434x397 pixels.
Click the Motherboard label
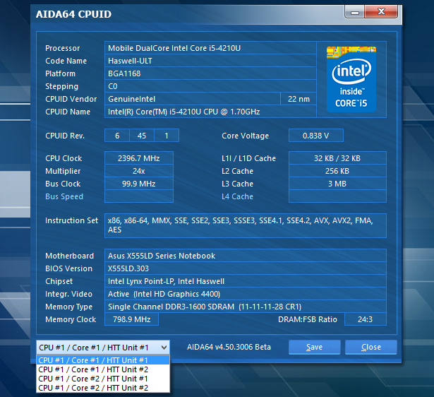coord(69,256)
